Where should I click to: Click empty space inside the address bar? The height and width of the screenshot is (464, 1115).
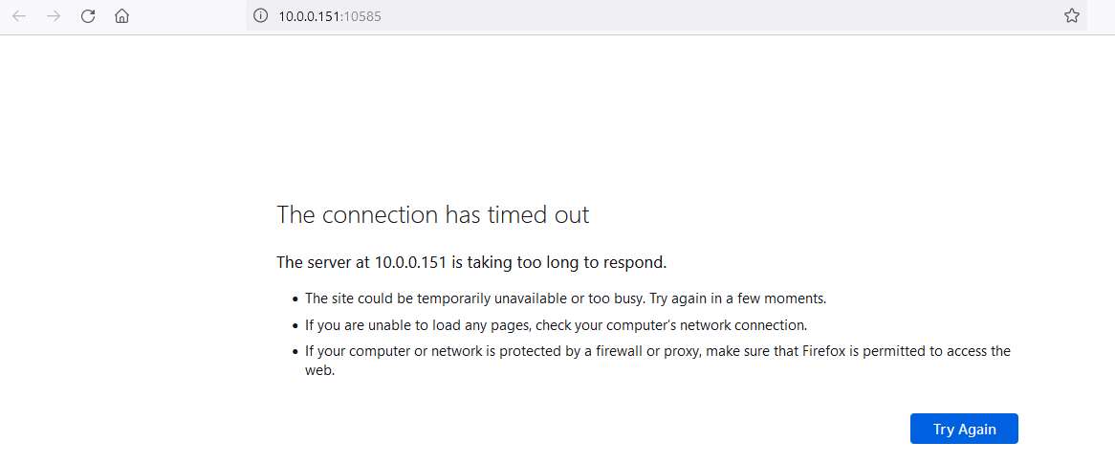tap(711, 15)
